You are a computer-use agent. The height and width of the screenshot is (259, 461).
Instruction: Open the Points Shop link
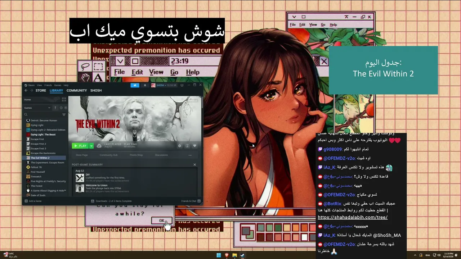136,155
